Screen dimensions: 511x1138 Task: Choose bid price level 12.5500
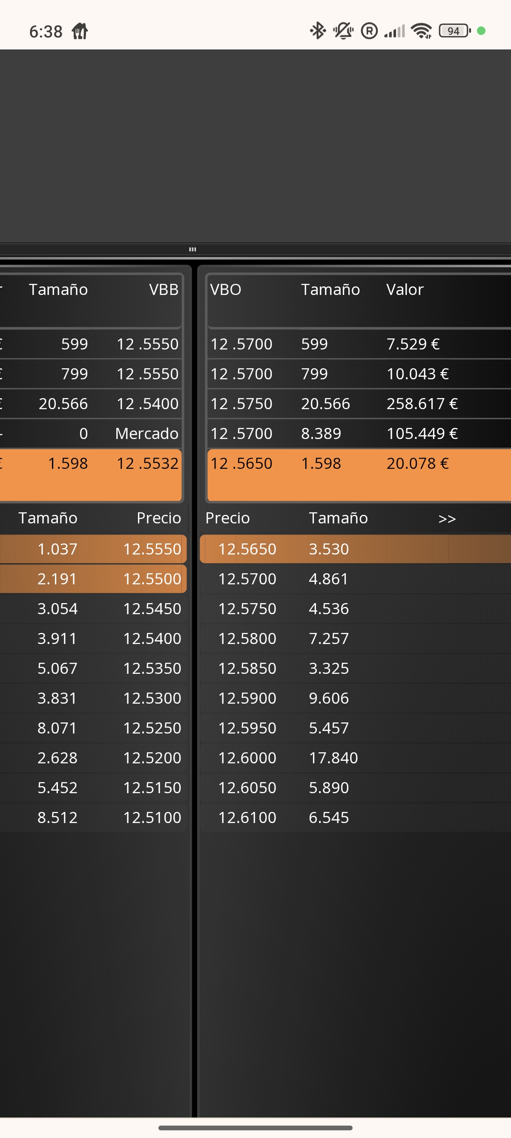pos(93,579)
